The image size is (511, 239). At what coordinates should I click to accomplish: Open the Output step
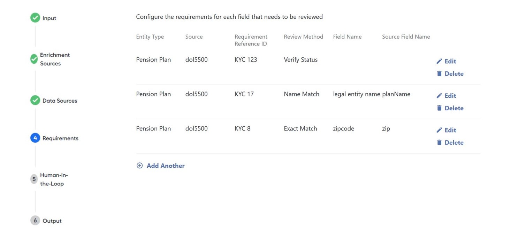tap(52, 221)
